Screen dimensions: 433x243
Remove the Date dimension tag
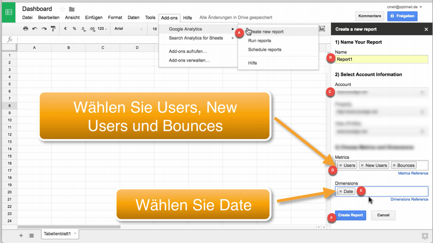click(341, 192)
